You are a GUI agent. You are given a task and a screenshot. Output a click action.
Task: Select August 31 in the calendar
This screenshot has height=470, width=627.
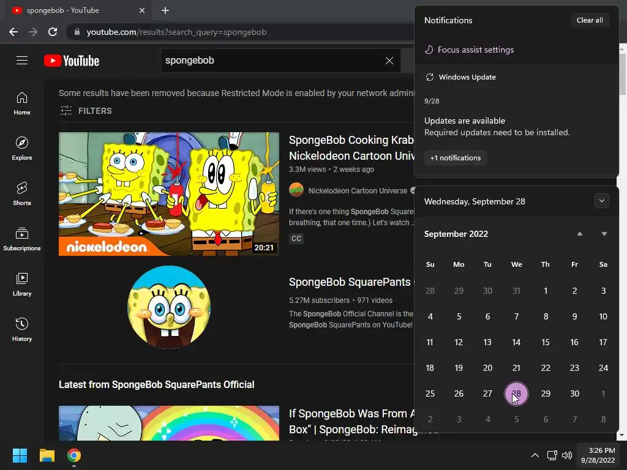(516, 291)
